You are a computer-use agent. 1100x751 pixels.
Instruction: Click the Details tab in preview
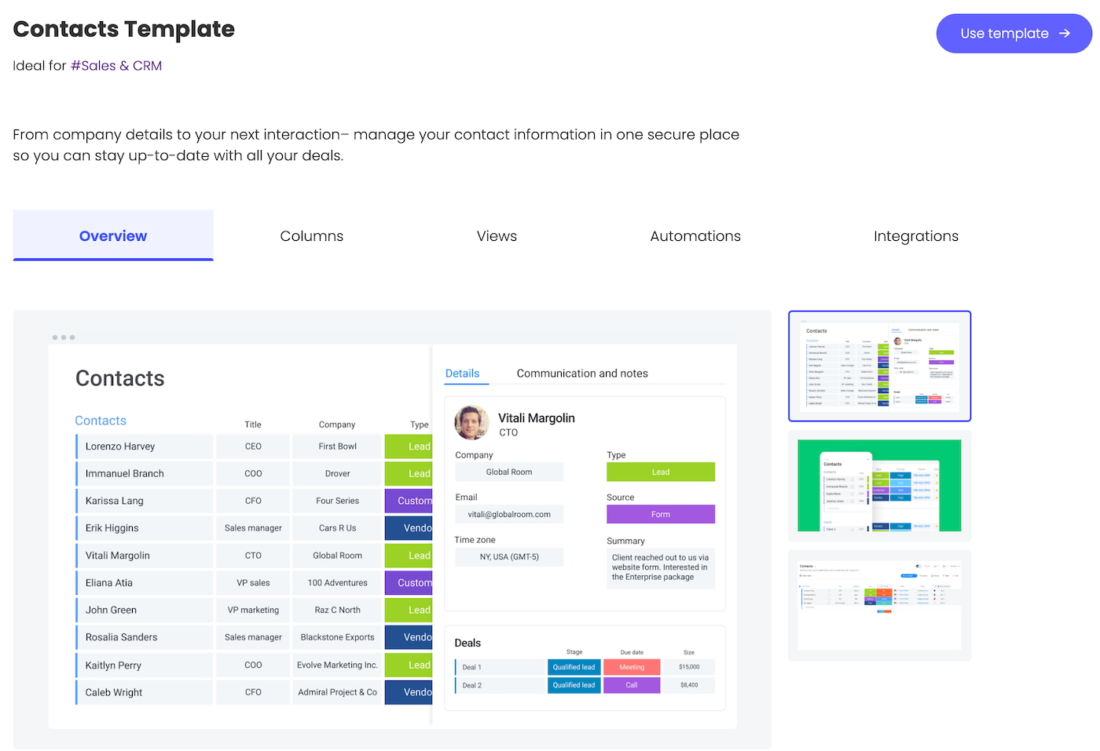[462, 374]
